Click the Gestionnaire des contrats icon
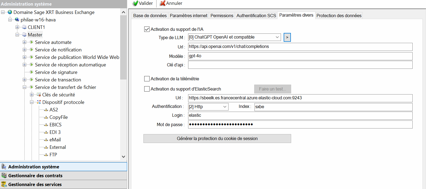The image size is (426, 189). click(x=4, y=175)
